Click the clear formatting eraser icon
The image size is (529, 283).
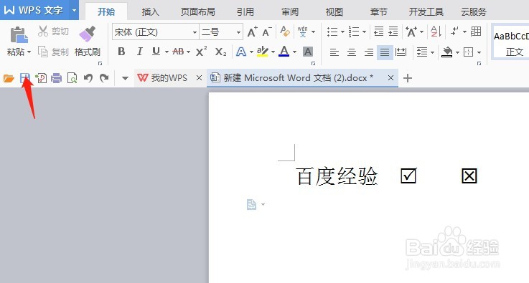click(285, 32)
